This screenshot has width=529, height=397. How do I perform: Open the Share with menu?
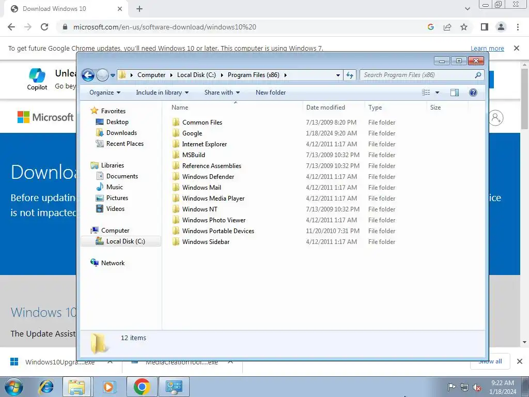[x=222, y=93]
